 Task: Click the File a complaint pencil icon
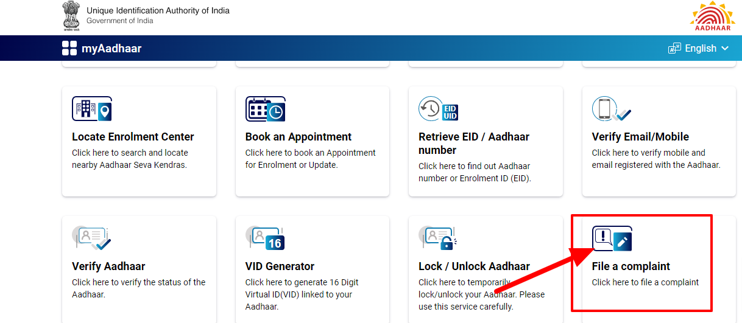pos(612,238)
